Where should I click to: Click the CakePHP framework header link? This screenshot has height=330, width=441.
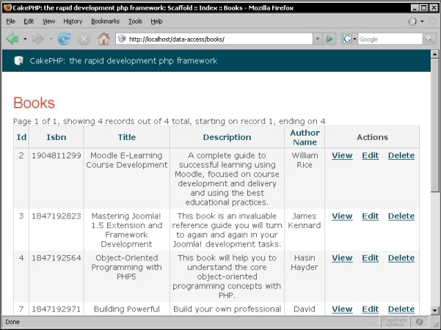tap(123, 61)
